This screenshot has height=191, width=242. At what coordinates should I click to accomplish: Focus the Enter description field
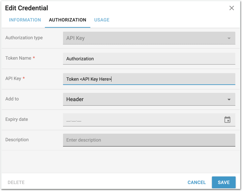149,140
